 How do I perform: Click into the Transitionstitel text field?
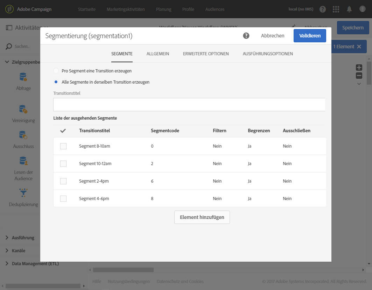click(x=189, y=105)
